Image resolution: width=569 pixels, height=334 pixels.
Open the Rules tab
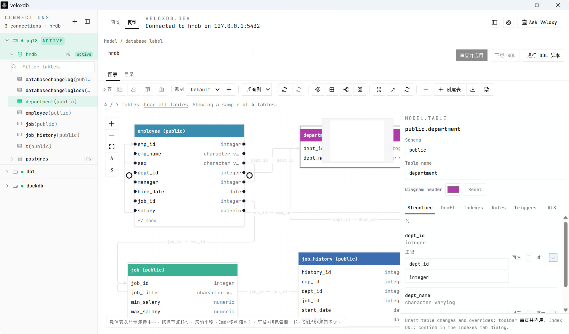tap(499, 208)
